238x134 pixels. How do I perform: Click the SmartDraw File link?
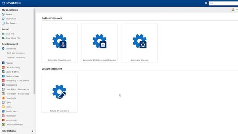pos(13,38)
